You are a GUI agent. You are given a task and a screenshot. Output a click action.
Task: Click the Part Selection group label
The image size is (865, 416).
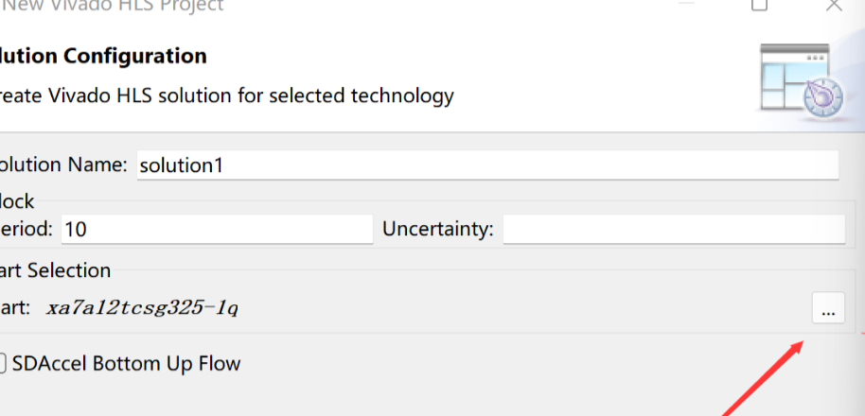[55, 270]
